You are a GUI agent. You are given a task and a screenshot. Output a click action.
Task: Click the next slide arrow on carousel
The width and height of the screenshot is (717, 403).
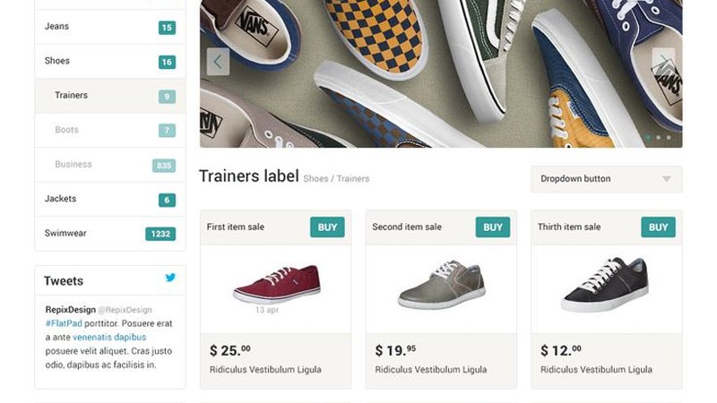(x=663, y=62)
